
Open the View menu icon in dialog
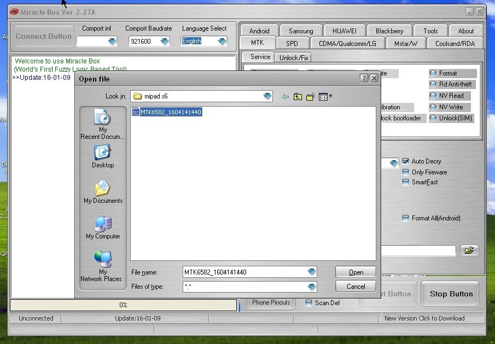[325, 97]
